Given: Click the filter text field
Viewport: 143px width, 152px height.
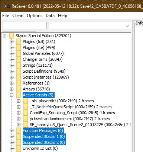Looking at the screenshot, I should pyautogui.click(x=25, y=26).
